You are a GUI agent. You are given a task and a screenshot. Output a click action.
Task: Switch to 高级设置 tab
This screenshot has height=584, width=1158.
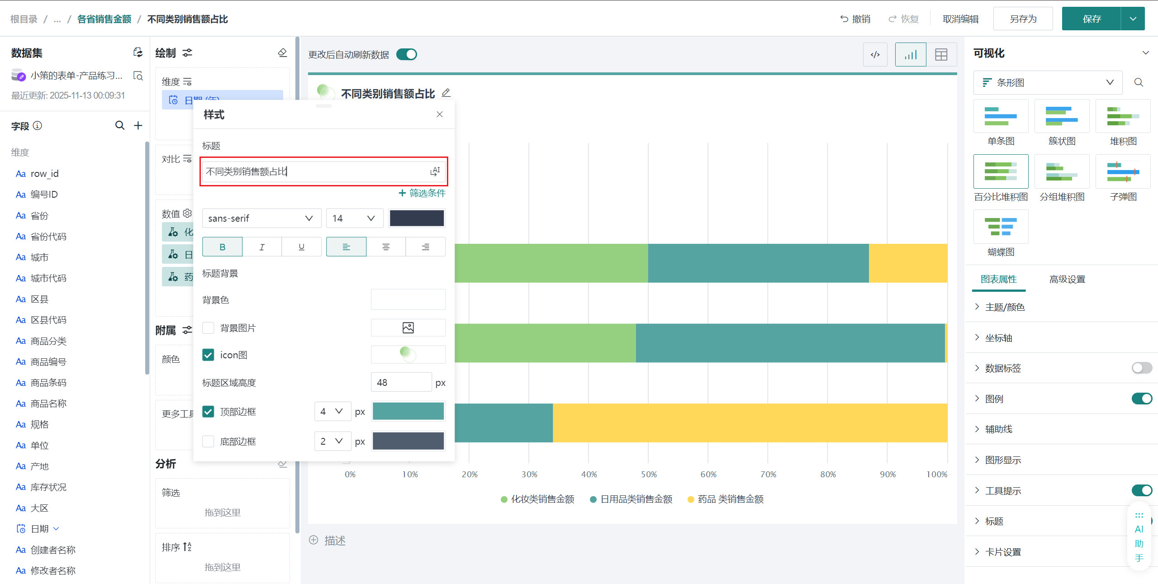pos(1067,279)
